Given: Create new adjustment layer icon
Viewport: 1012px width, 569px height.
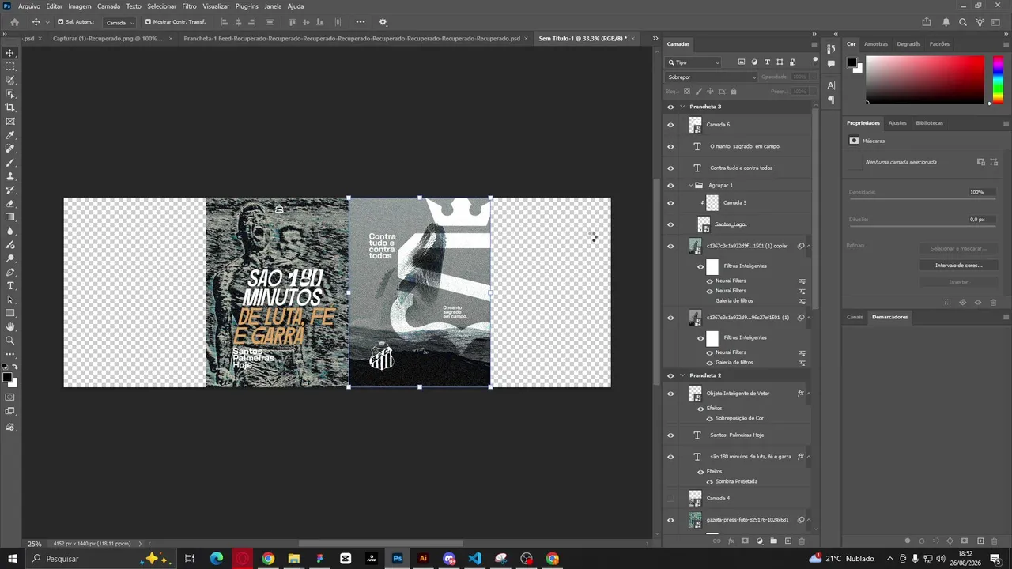Looking at the screenshot, I should pyautogui.click(x=759, y=541).
